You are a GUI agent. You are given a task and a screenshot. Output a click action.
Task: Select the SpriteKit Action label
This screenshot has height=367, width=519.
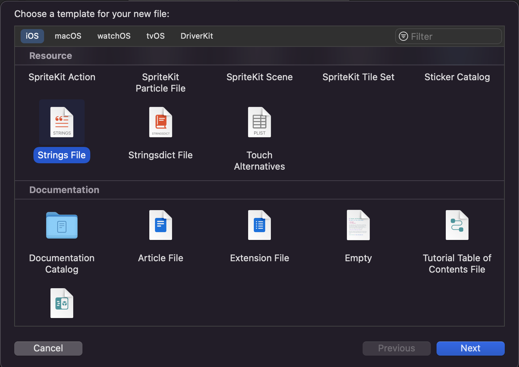[x=62, y=77]
